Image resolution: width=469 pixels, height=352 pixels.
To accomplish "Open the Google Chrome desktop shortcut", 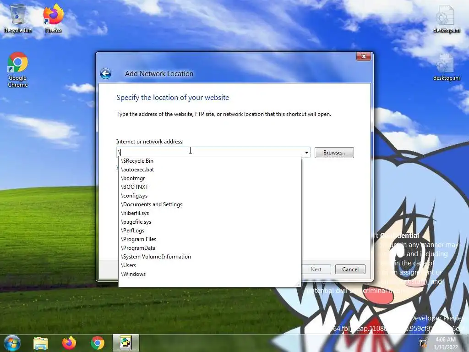I will click(x=18, y=70).
